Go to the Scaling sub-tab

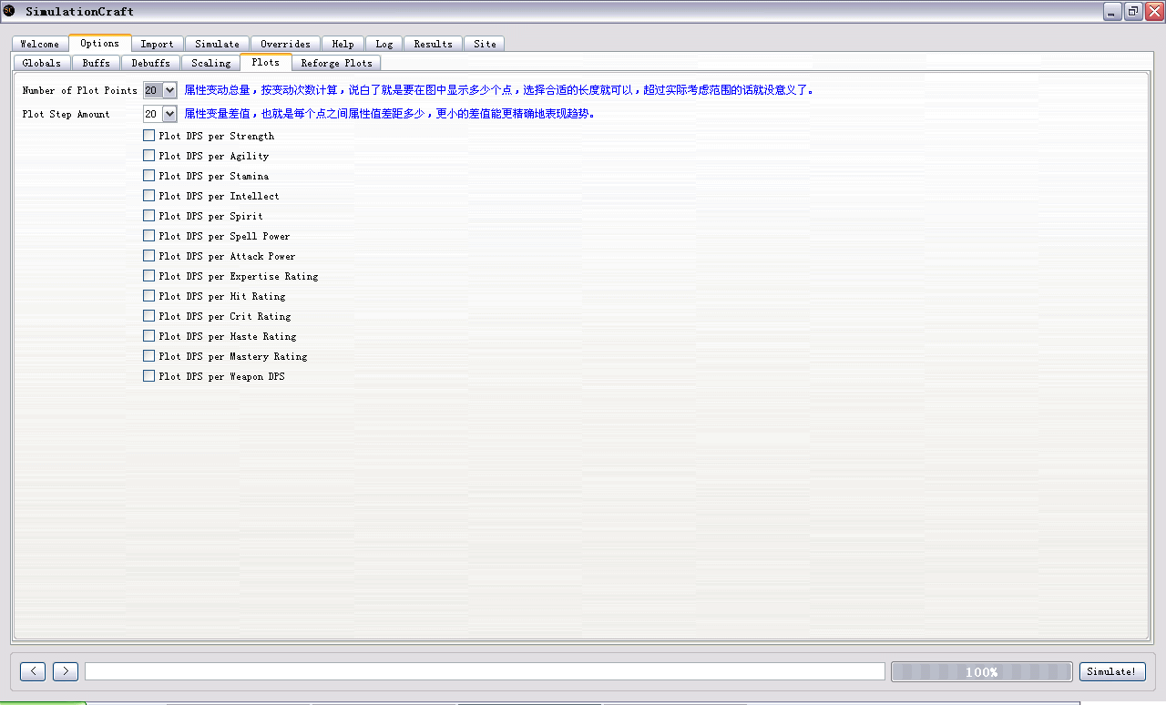click(211, 63)
